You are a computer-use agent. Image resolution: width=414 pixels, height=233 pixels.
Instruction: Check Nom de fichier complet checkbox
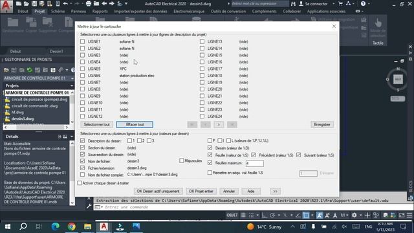click(x=82, y=175)
